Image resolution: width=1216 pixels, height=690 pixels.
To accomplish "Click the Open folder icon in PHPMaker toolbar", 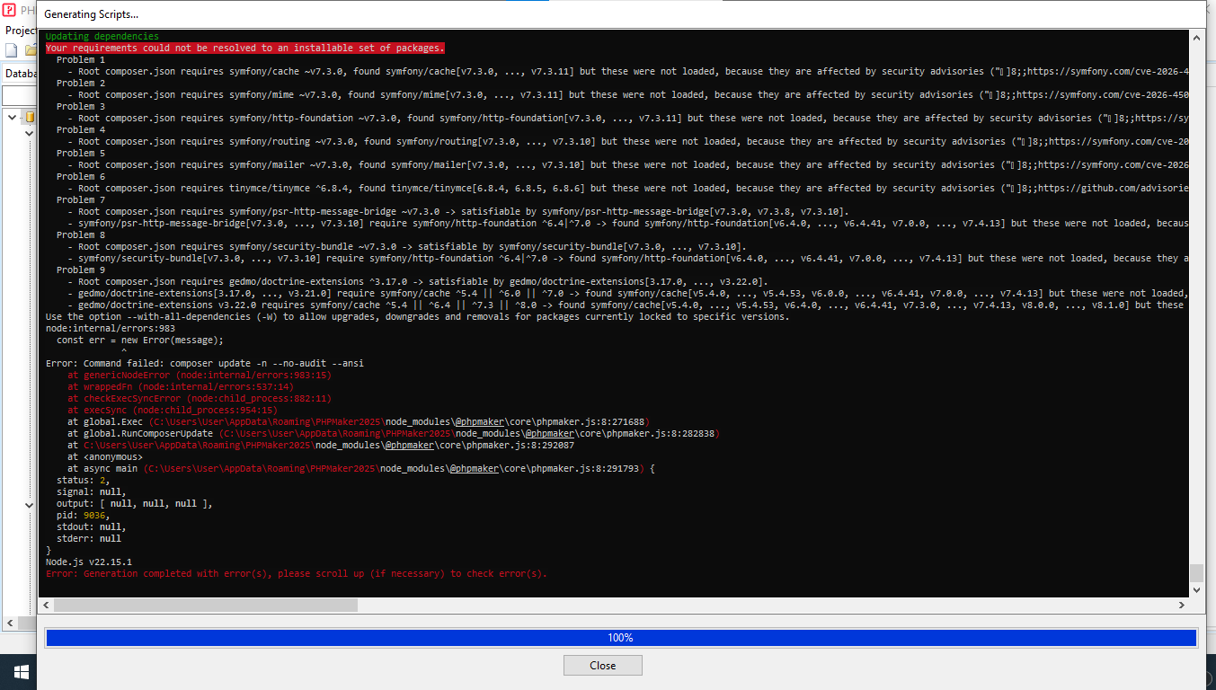I will coord(31,50).
